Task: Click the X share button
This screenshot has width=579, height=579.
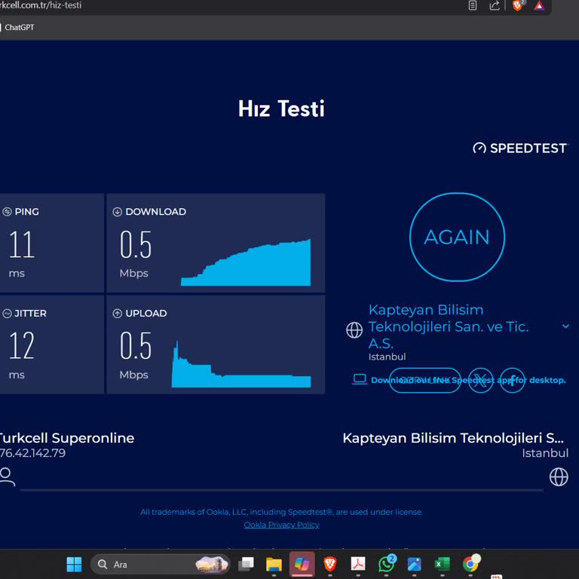Action: (480, 380)
